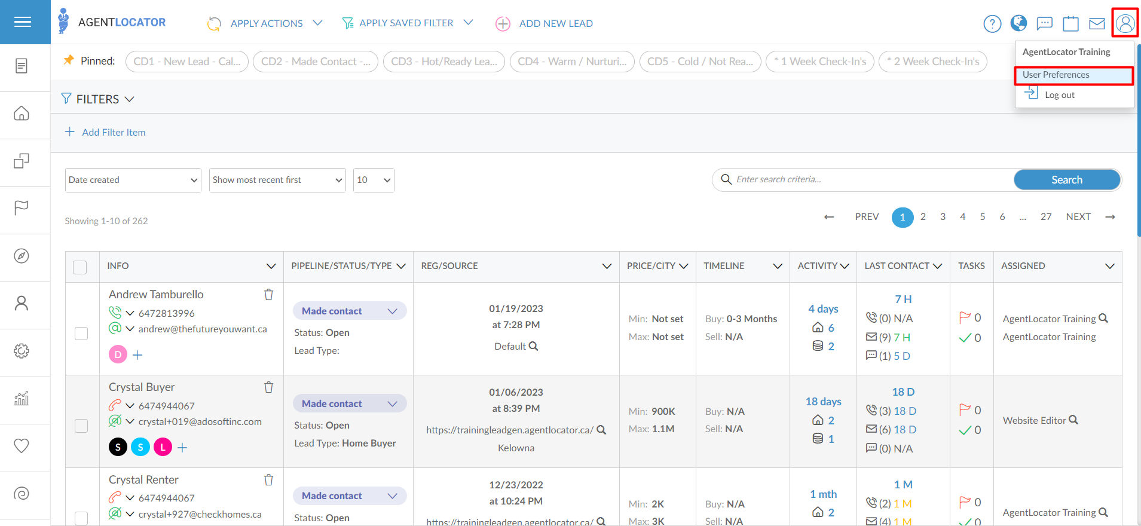Expand the INFO column header menu

coord(271,266)
